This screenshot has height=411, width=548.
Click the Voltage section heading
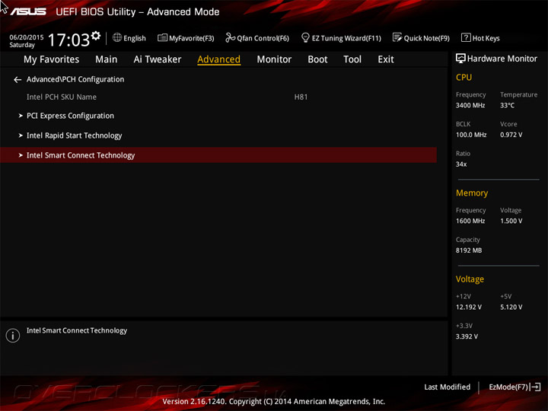click(470, 279)
